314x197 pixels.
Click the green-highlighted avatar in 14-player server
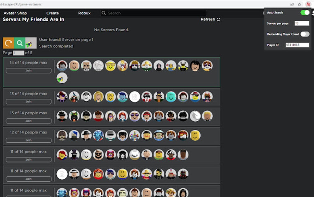[62, 78]
